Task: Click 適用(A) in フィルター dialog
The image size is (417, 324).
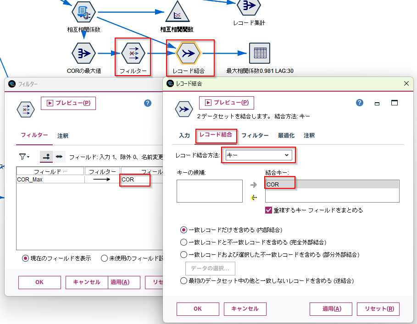Action: [124, 282]
